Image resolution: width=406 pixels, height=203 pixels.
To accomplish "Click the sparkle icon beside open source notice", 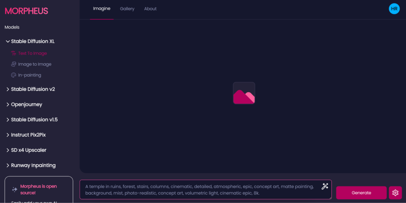I will pos(15,190).
